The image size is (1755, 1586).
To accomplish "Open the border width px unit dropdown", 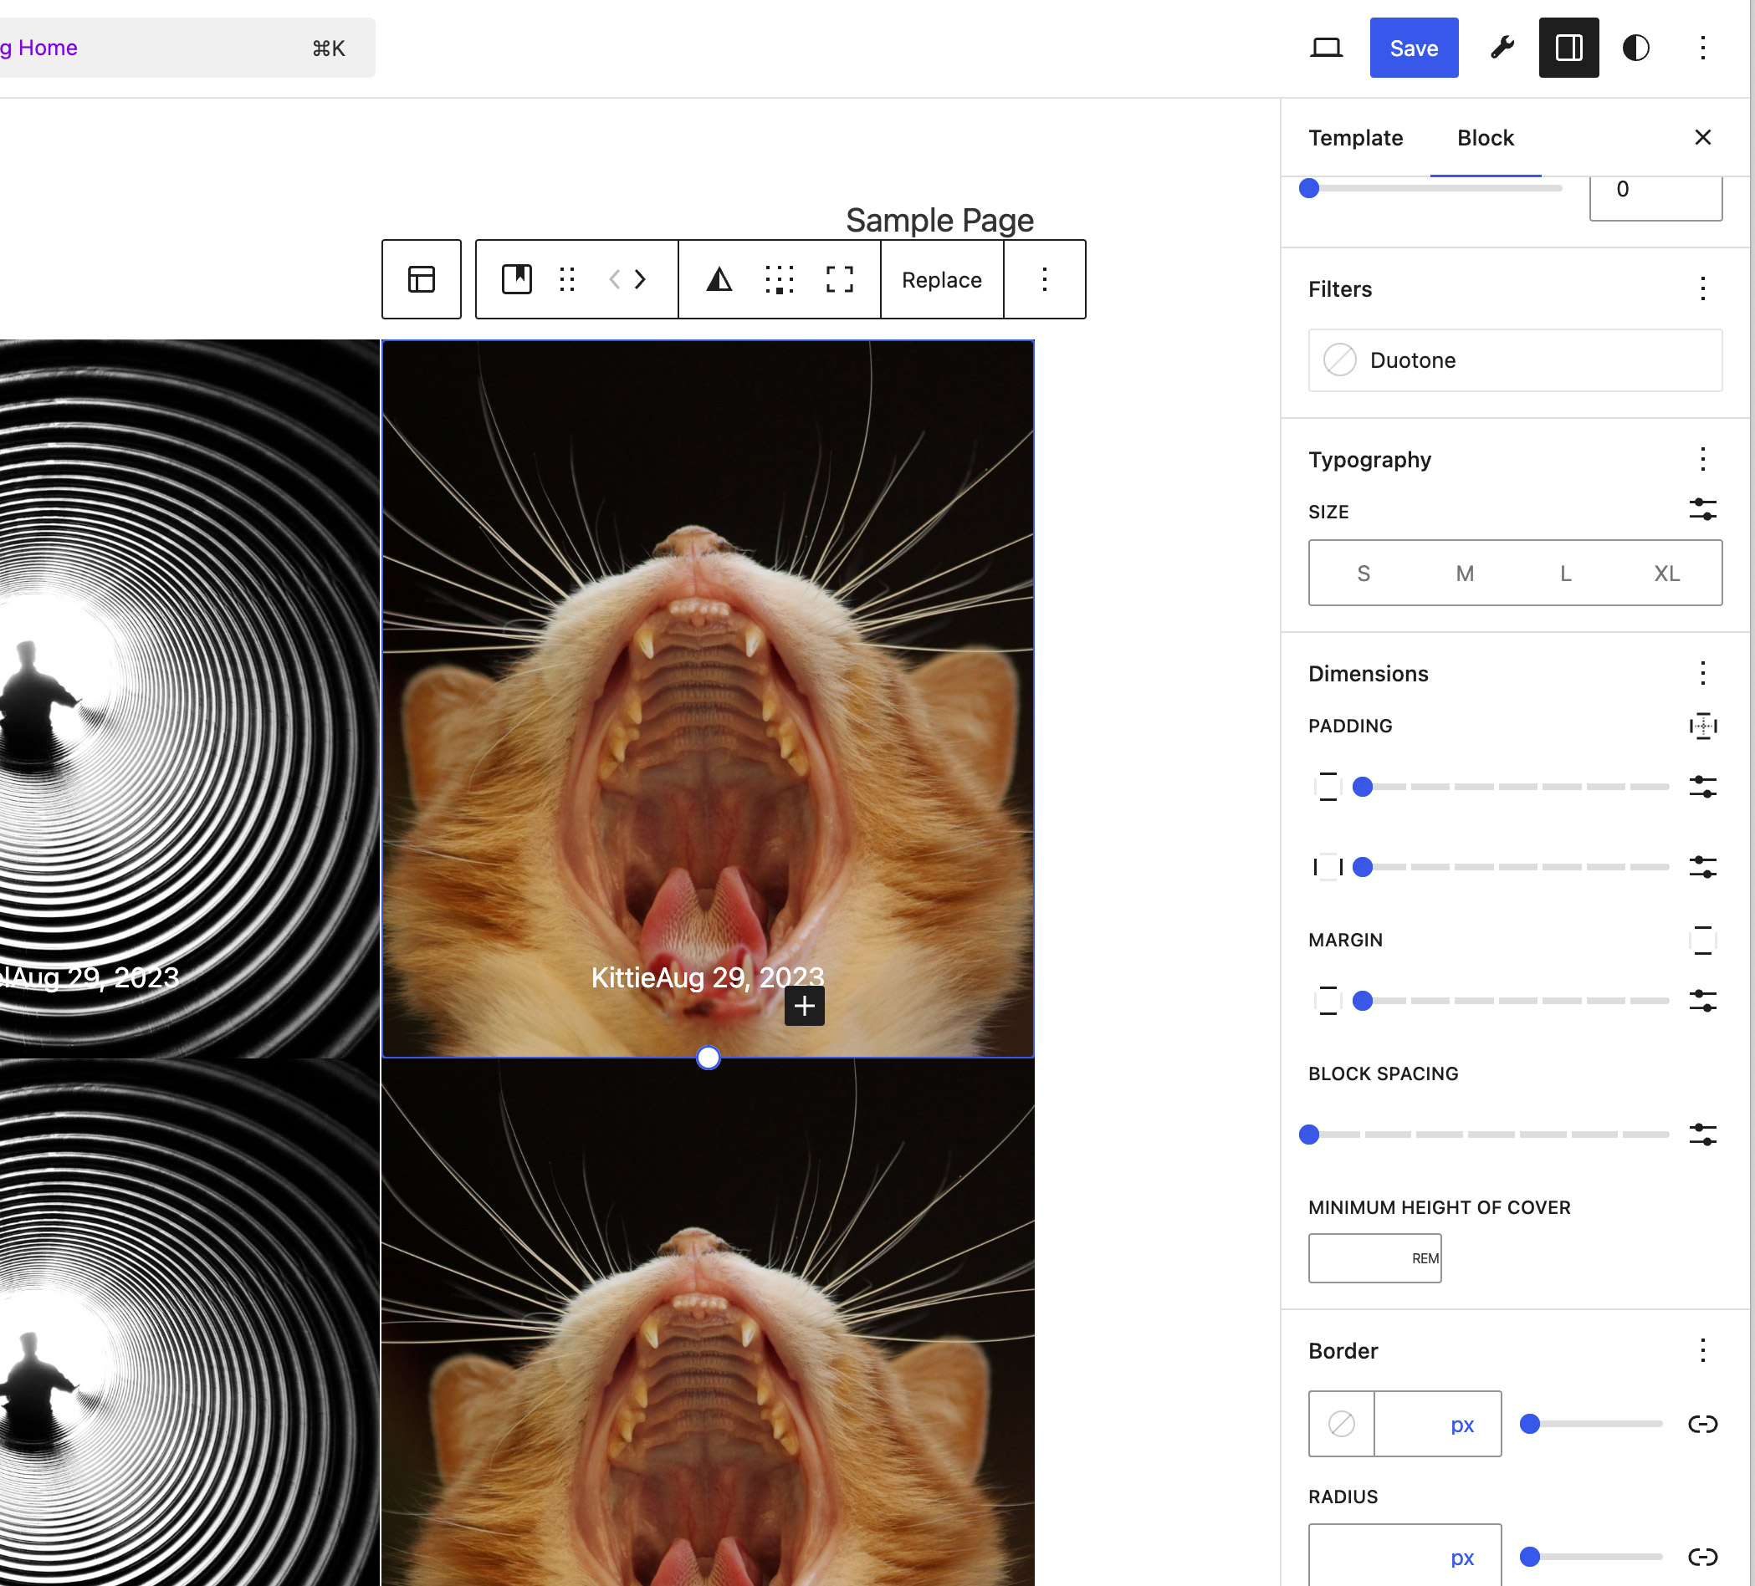I will 1461,1424.
